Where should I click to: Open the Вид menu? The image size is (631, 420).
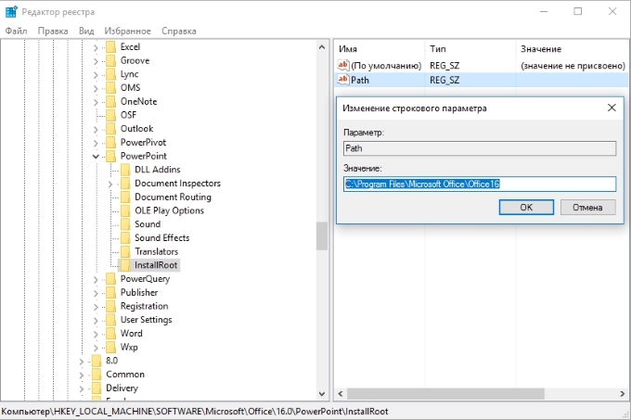[86, 31]
